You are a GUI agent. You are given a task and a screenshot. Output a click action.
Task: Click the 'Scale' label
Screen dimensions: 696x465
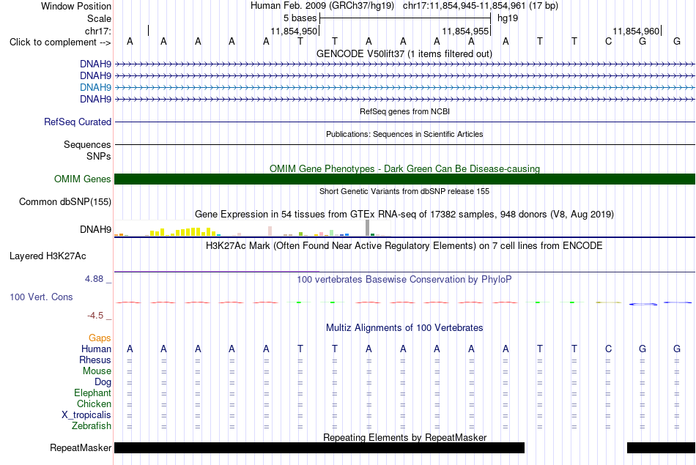tap(99, 18)
